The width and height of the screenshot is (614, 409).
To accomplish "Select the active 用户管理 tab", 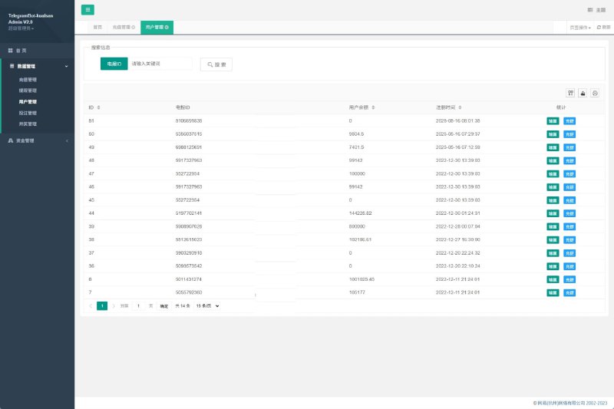I will (157, 28).
